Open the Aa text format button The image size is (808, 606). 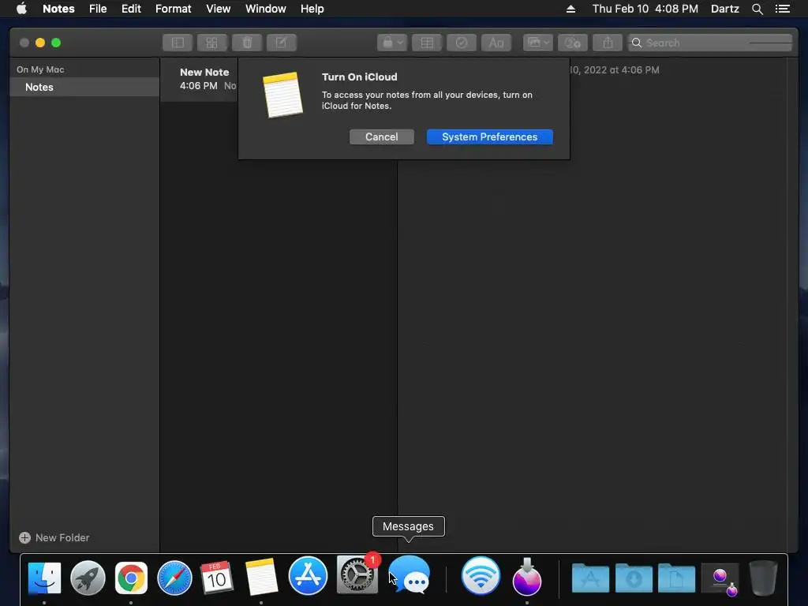[x=496, y=43]
